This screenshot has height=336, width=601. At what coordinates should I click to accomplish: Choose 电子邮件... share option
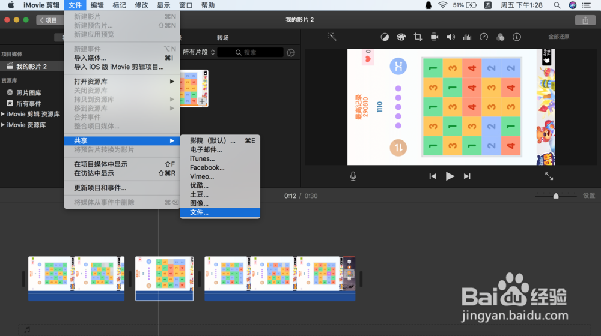pos(220,149)
